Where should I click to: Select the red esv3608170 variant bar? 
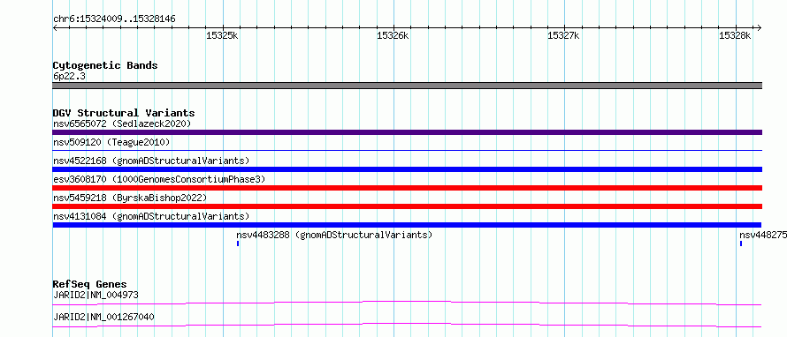coord(407,188)
